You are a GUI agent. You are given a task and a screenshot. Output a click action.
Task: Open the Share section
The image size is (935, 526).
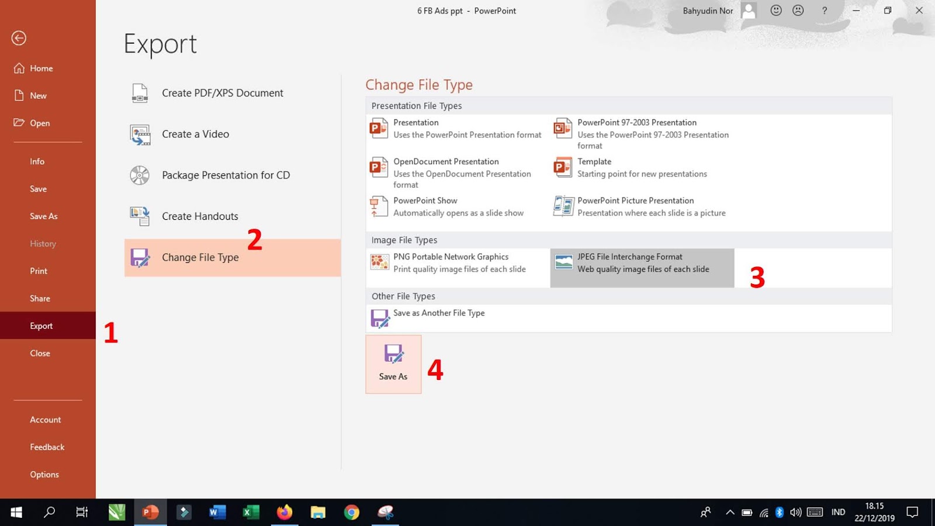click(48, 299)
